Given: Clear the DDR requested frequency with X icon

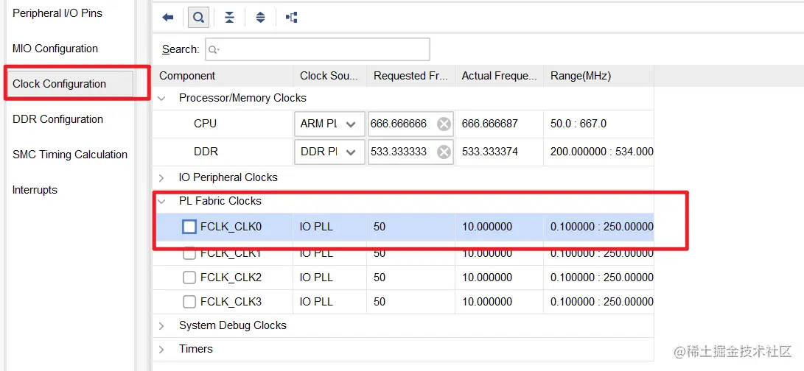Looking at the screenshot, I should coord(444,152).
